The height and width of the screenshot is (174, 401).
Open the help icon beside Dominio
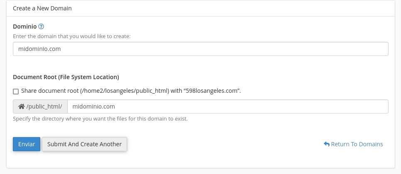41,27
